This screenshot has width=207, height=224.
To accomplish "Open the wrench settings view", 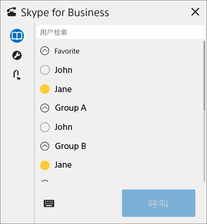I will point(17,55).
